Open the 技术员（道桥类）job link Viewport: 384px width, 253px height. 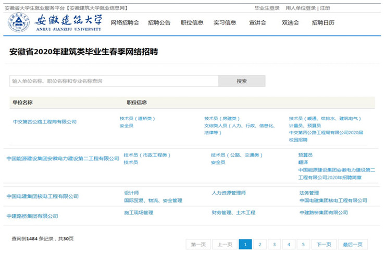pos(138,118)
